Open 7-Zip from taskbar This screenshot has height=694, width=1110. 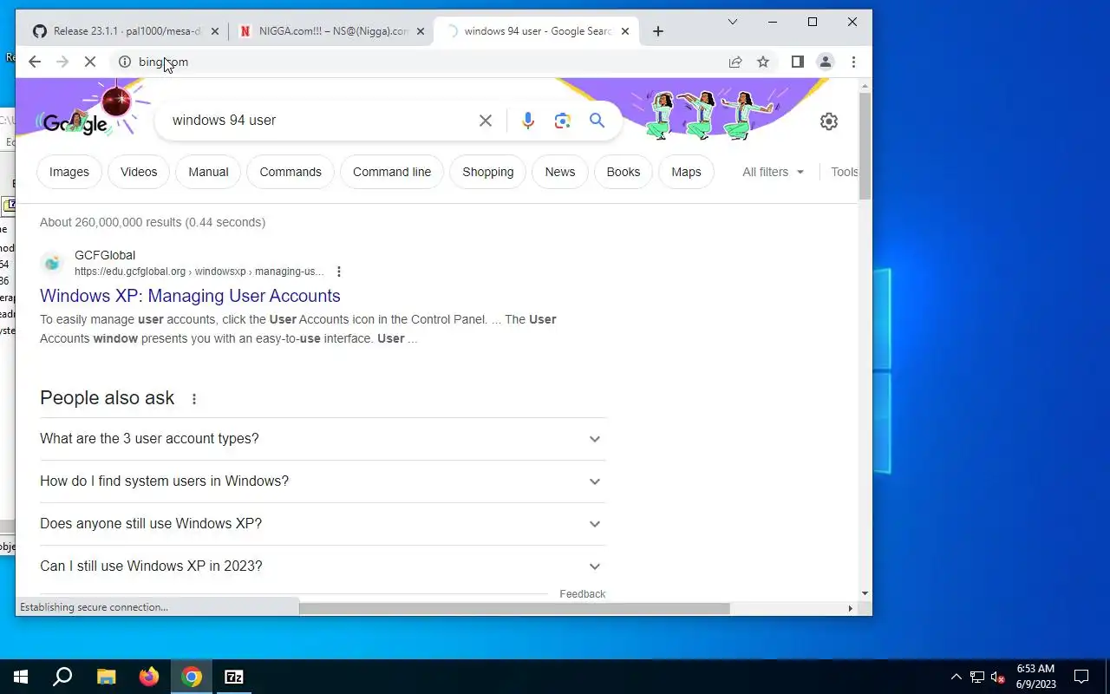pyautogui.click(x=234, y=677)
